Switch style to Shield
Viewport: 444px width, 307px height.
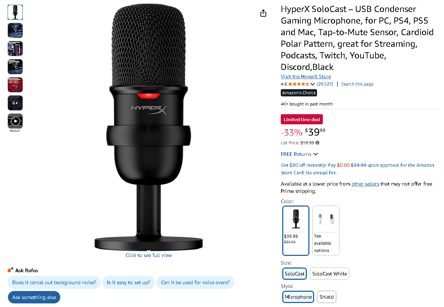(326, 297)
